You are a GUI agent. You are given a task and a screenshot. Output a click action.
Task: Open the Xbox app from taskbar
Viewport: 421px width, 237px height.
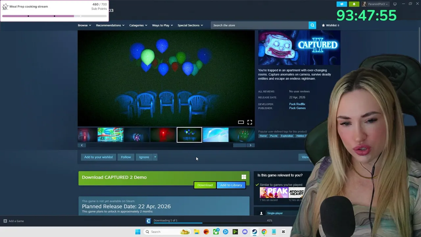click(x=216, y=232)
